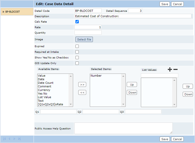Move item to Selected with >> button
The image size is (195, 143).
pyautogui.click(x=82, y=85)
